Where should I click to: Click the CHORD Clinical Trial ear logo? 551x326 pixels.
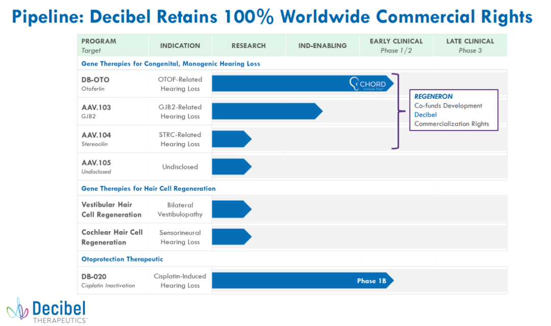(x=367, y=84)
